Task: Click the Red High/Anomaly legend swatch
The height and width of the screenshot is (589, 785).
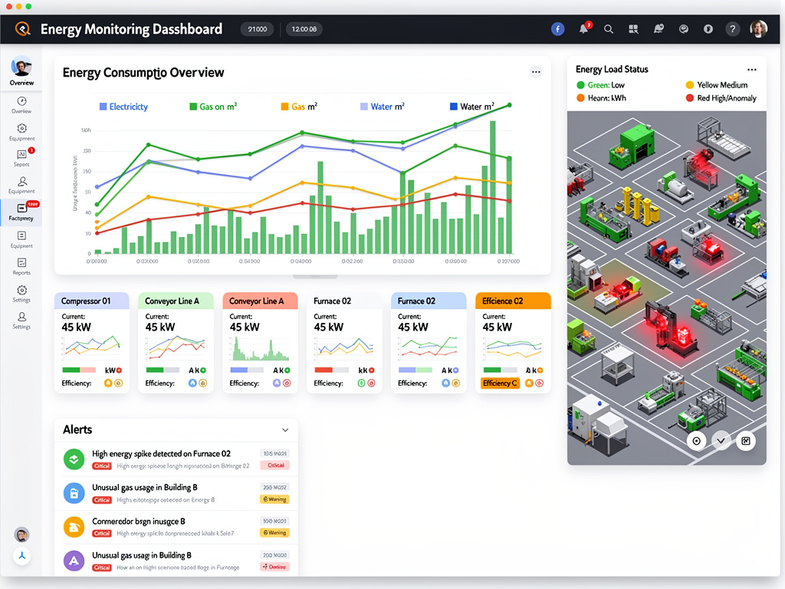Action: [690, 98]
